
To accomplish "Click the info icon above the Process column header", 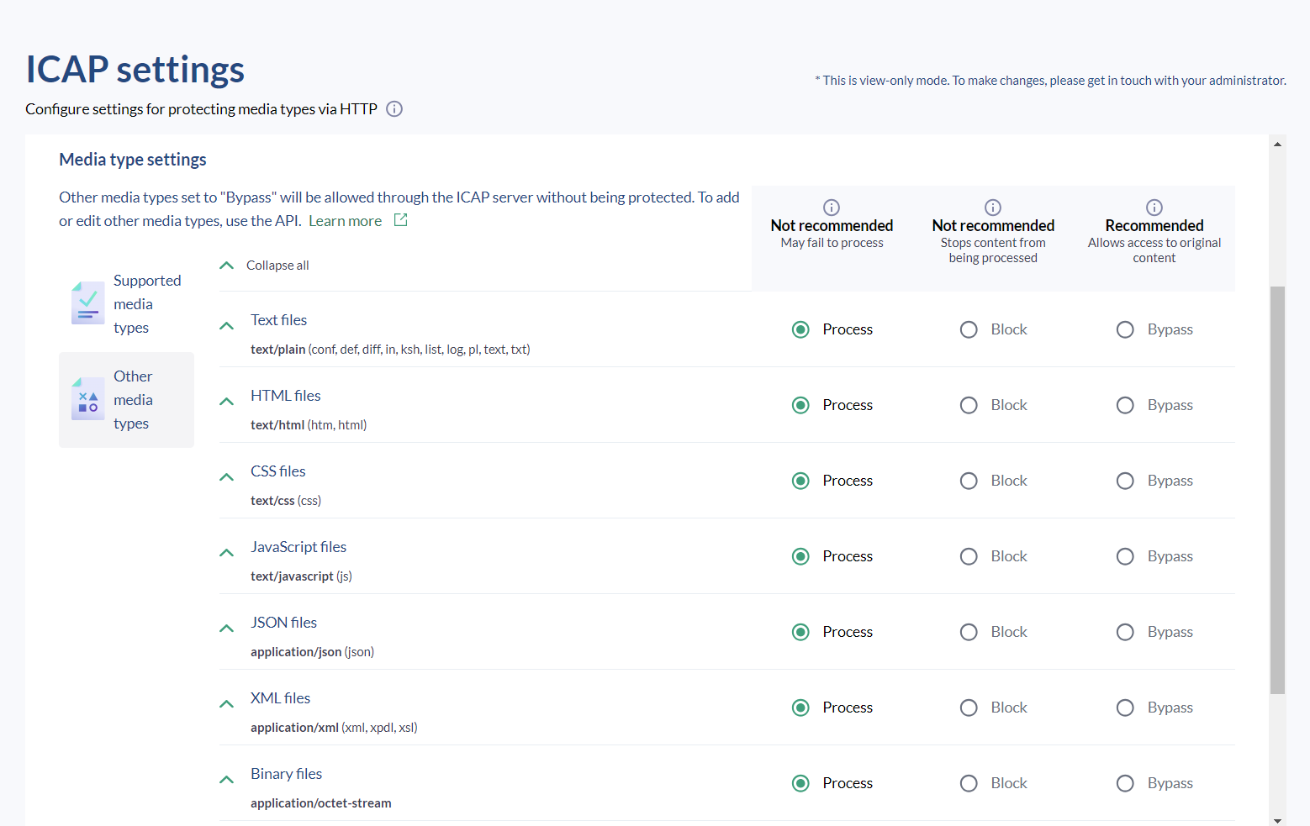I will 832,208.
